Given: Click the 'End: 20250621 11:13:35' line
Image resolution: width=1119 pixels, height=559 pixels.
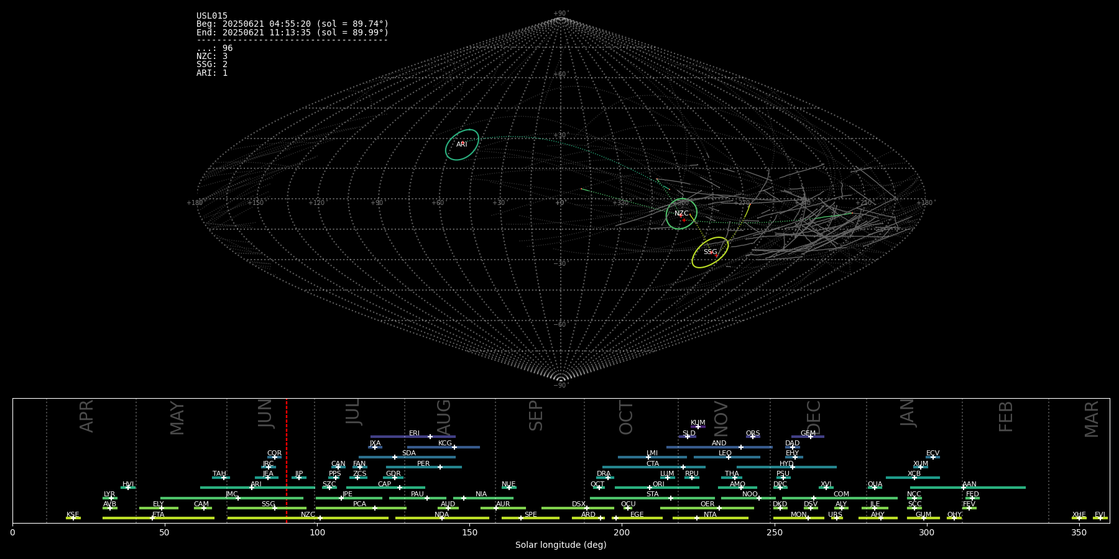Looking at the screenshot, I should [x=292, y=32].
